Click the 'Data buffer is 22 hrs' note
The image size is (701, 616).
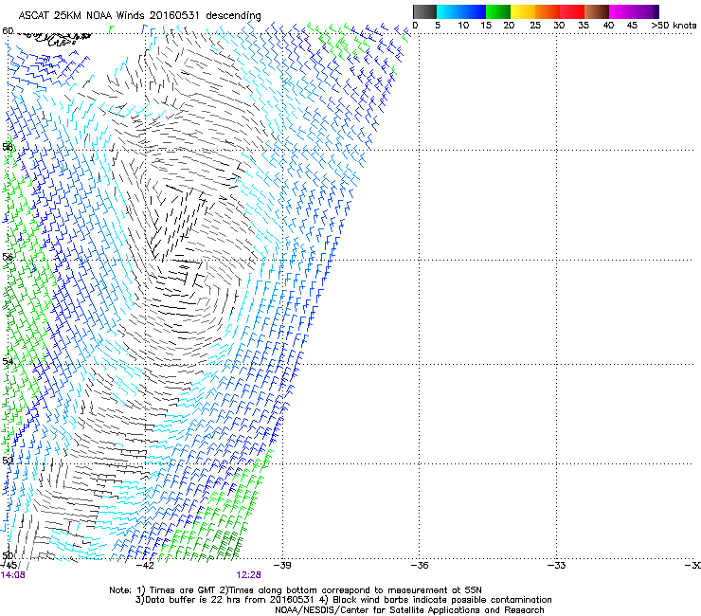343,600
